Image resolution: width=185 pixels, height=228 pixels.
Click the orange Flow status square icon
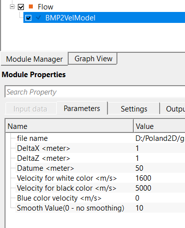pyautogui.click(x=31, y=6)
